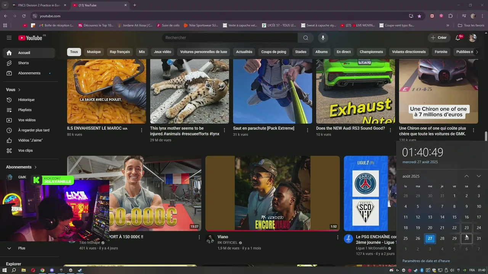The image size is (488, 274).
Task: Click the page vertical scrollbar thumb
Action: tap(486, 136)
